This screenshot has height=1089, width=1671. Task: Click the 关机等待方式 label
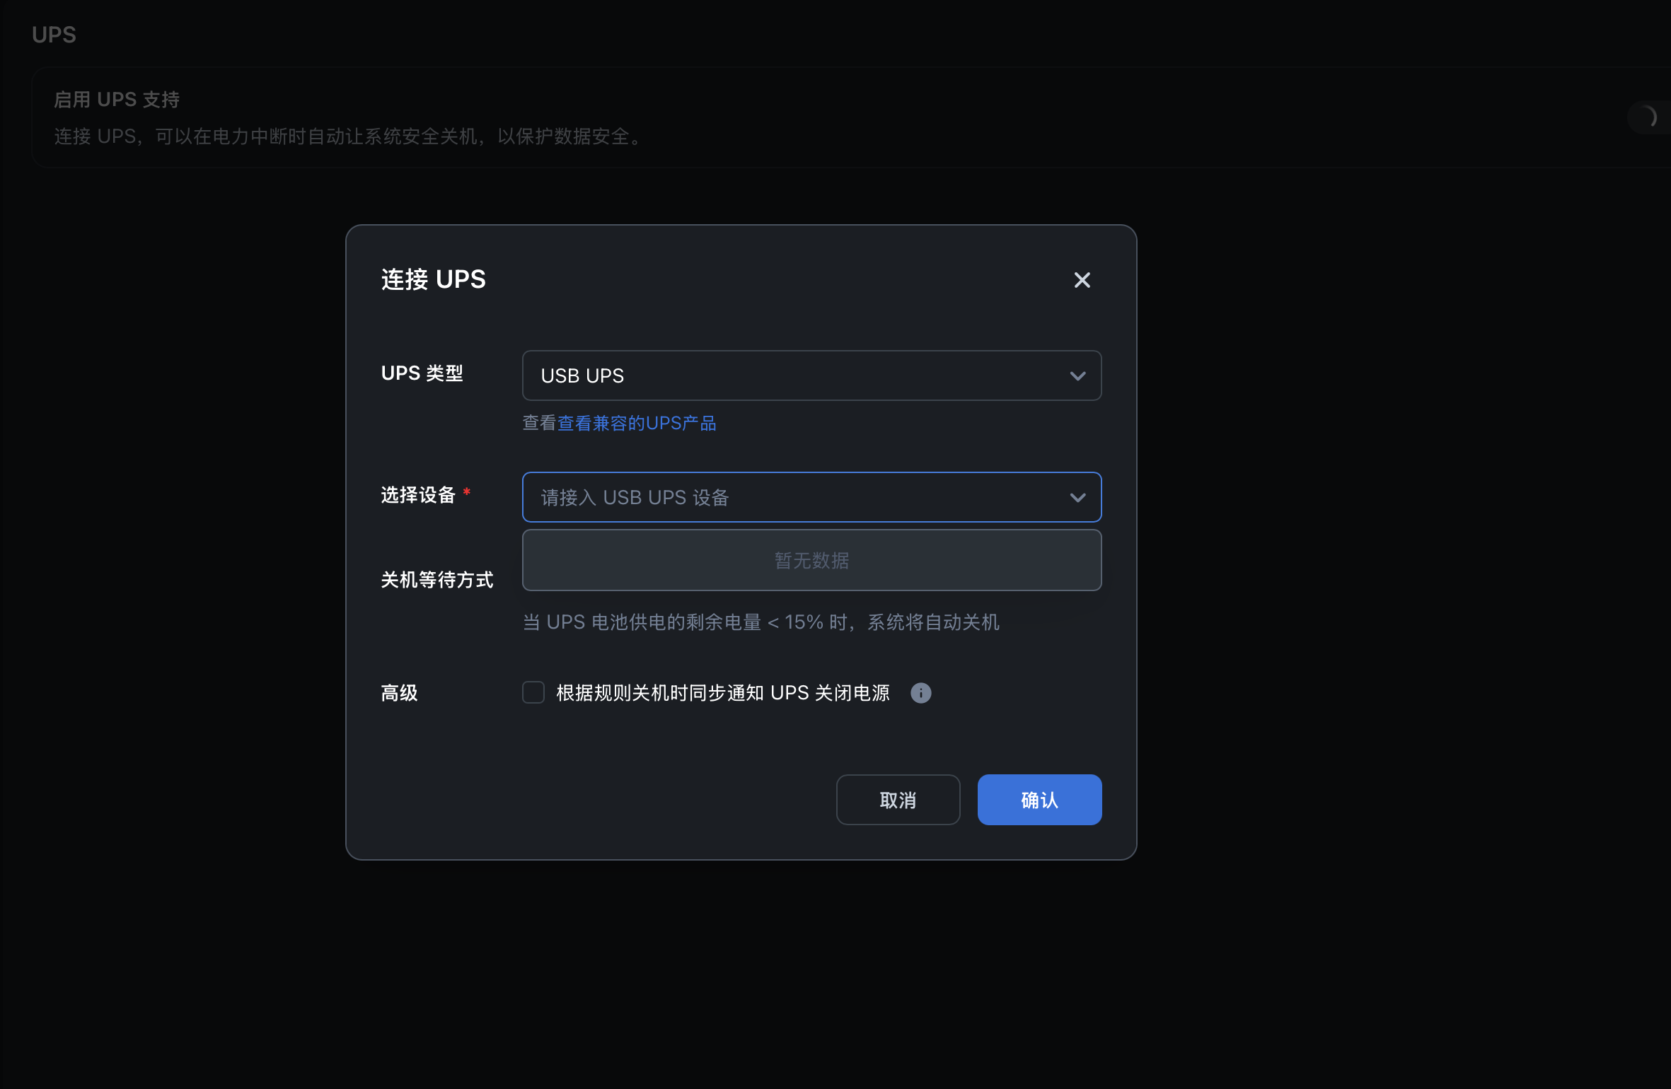pos(436,580)
